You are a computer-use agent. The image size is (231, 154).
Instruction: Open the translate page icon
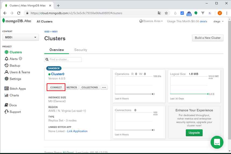click(x=159, y=13)
